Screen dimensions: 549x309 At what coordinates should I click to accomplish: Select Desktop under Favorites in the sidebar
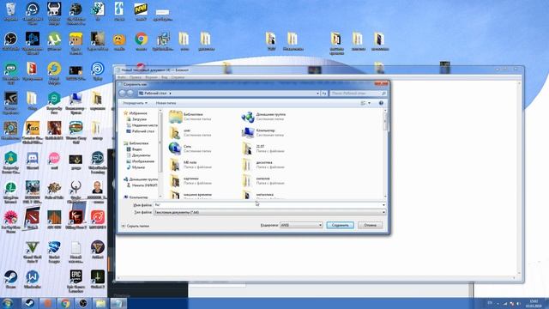pyautogui.click(x=141, y=131)
